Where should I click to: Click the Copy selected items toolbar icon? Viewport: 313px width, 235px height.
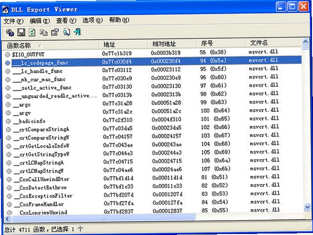[x=43, y=32]
